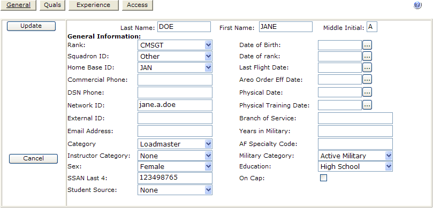Viewport: 433px width, 208px height.
Task: Open the Access tab
Action: coord(137,5)
